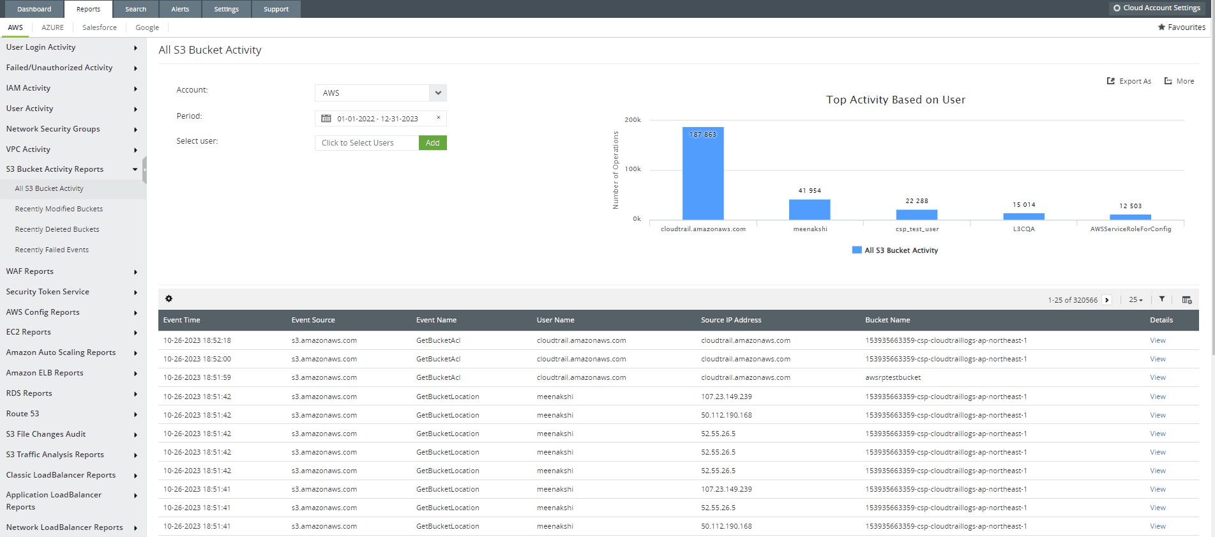Click the cloudtrail.amazonaws.com chart bar

[x=702, y=173]
